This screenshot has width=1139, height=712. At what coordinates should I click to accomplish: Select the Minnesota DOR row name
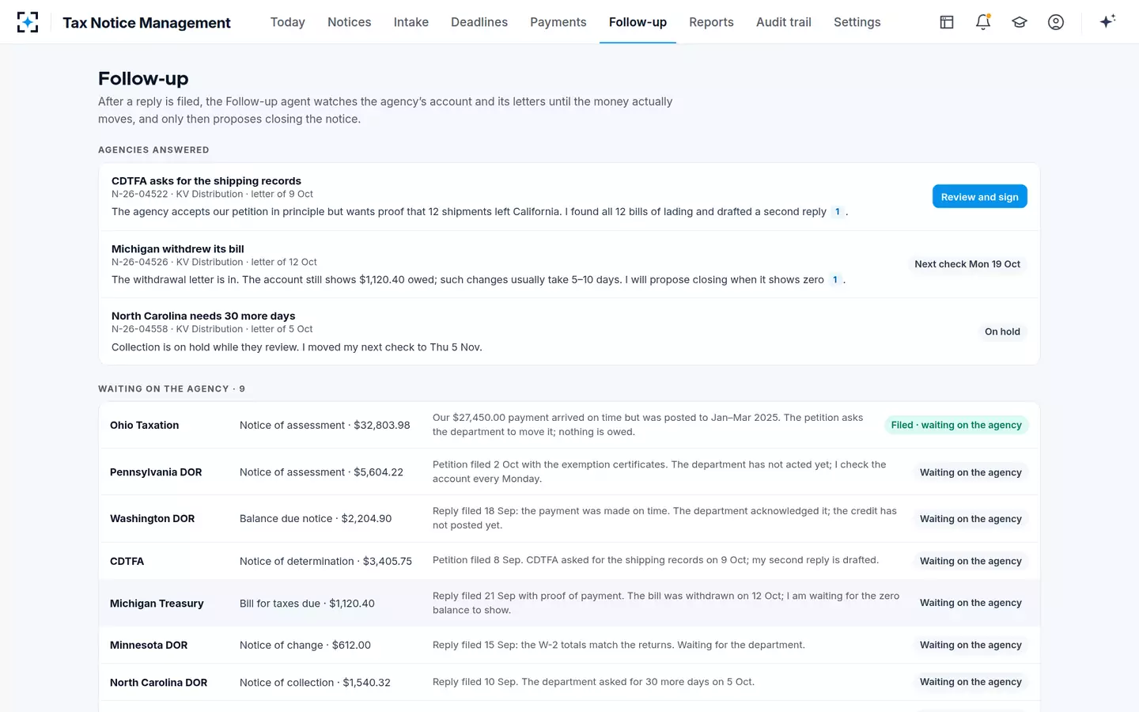(149, 646)
